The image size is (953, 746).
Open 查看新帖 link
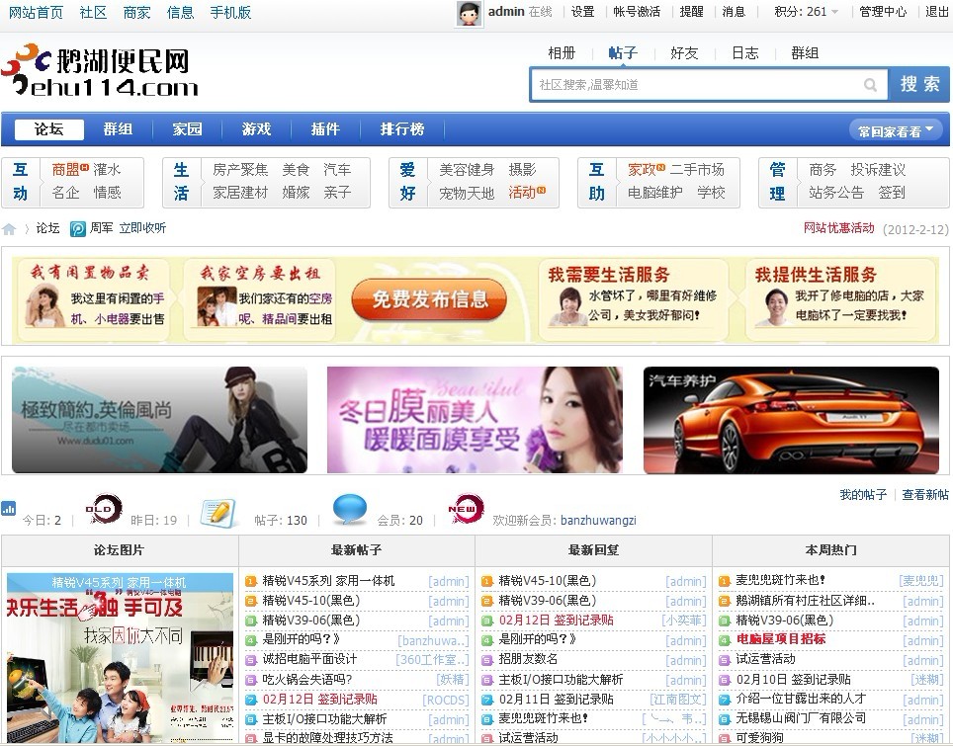click(925, 495)
